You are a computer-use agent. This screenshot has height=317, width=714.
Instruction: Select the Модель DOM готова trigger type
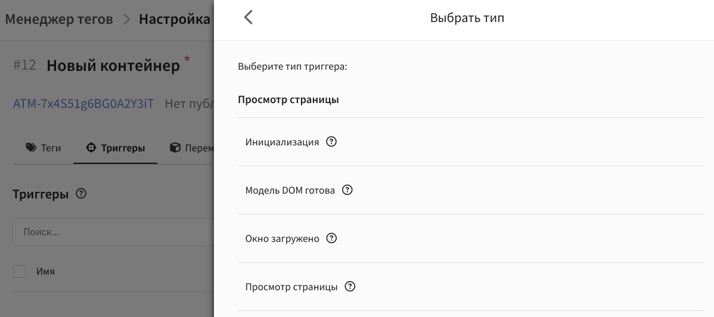[x=471, y=190]
